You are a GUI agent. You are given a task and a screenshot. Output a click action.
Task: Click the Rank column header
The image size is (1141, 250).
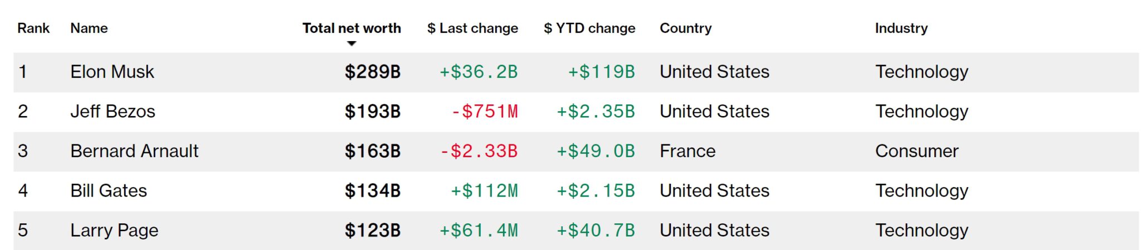(x=33, y=28)
